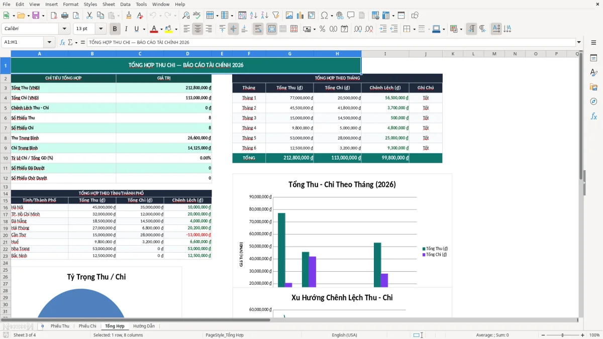The image size is (603, 339).
Task: Cut selection using the scissors icon
Action: click(89, 16)
